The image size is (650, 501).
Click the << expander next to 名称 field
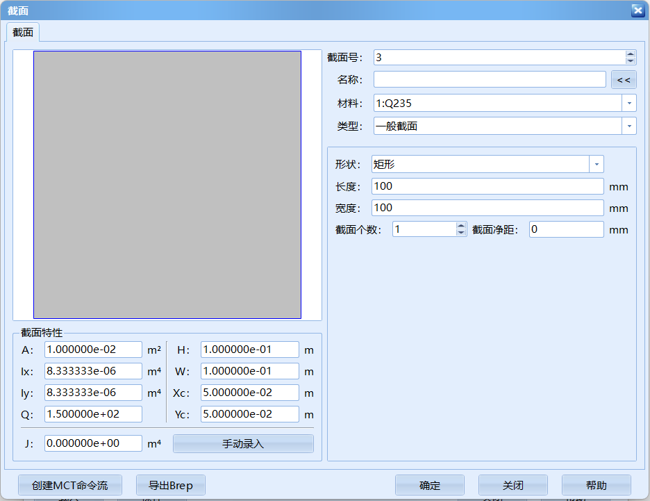pyautogui.click(x=623, y=79)
